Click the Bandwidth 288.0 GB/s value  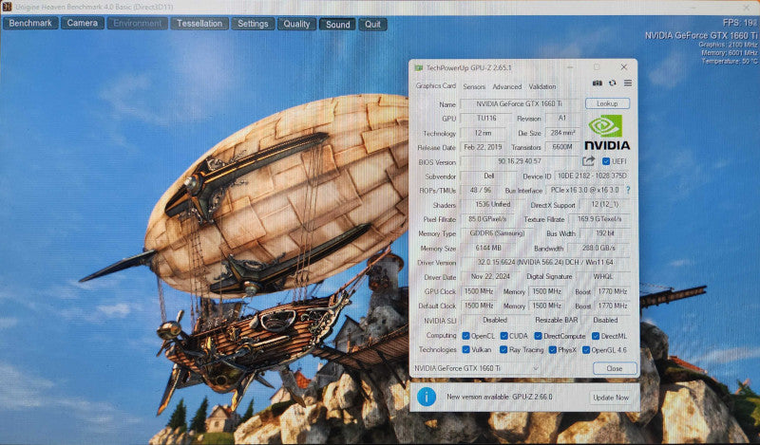[x=598, y=248]
